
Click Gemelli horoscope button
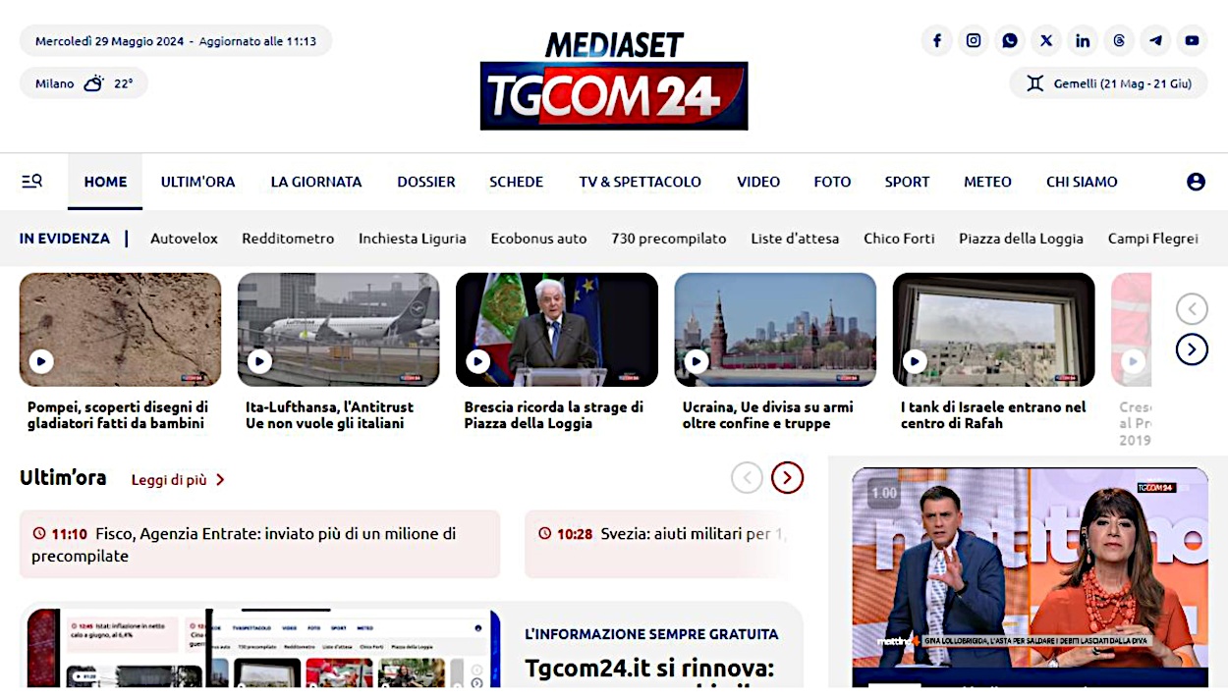(x=1108, y=83)
